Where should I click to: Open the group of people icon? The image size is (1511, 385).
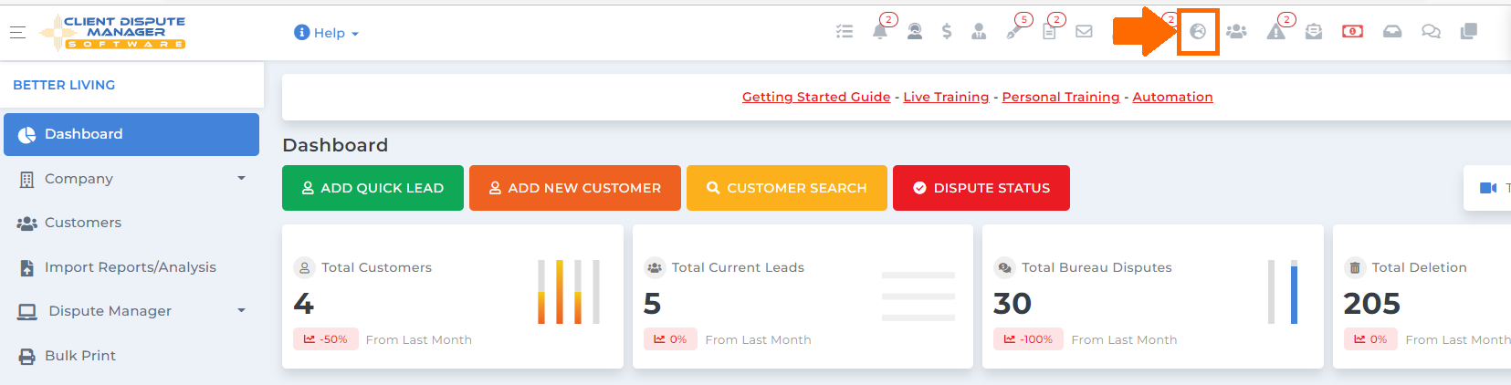coord(1236,32)
